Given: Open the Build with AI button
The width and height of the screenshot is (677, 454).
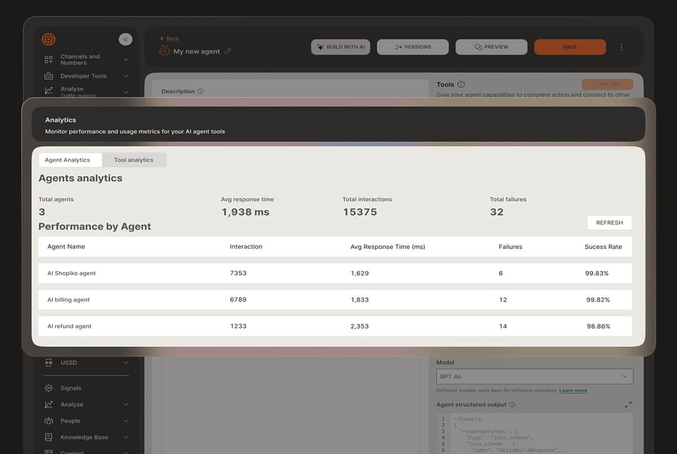Looking at the screenshot, I should [x=341, y=47].
